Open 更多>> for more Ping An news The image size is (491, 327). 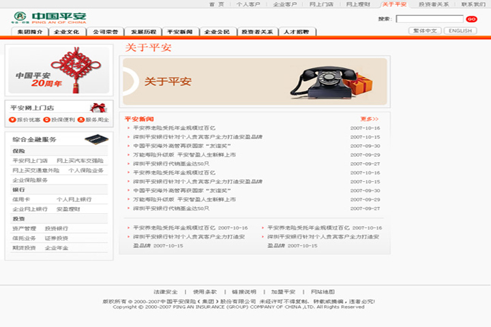pos(369,119)
